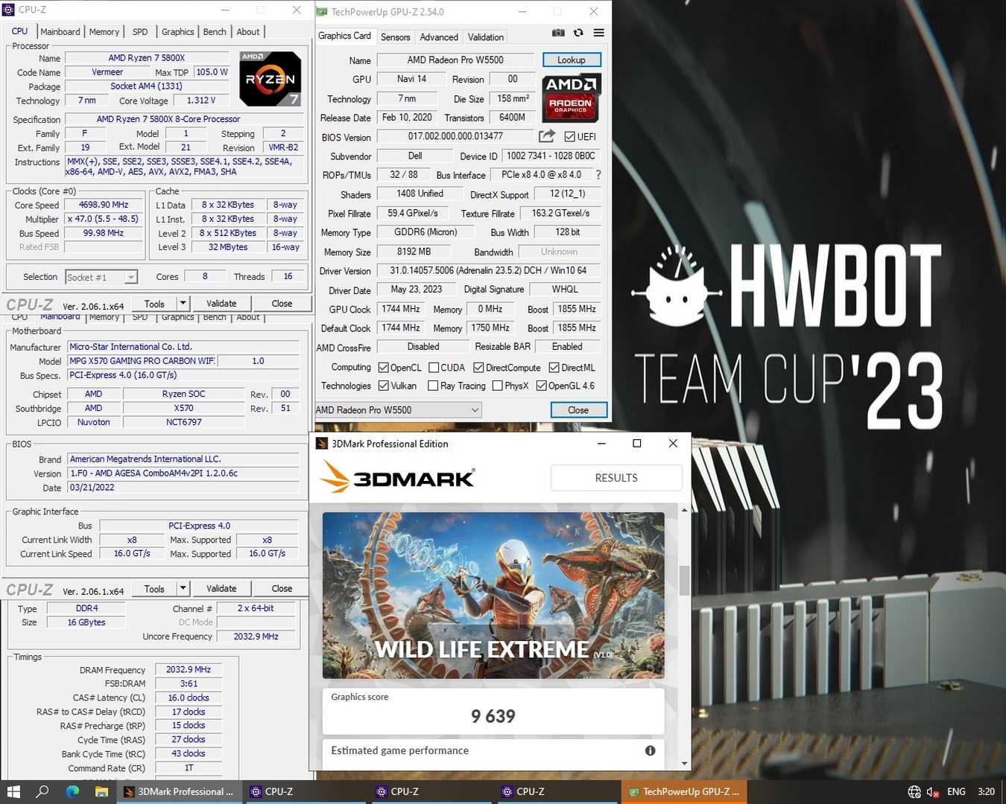Expand Tools dropdown arrow in lower CPU-Z
The height and width of the screenshot is (804, 1006).
click(x=183, y=588)
